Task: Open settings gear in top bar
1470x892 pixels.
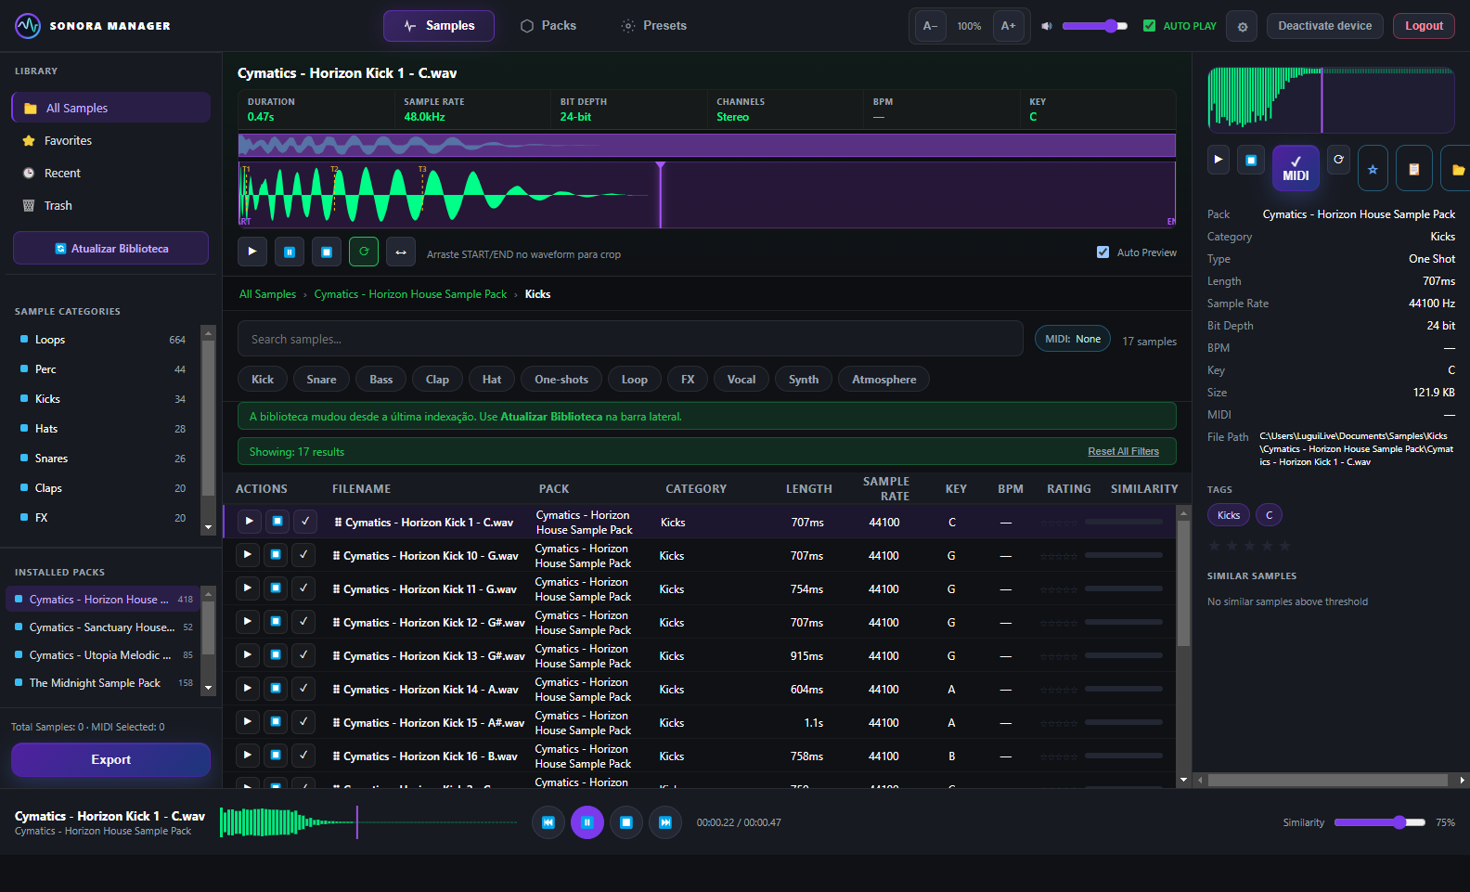Action: coord(1243,26)
